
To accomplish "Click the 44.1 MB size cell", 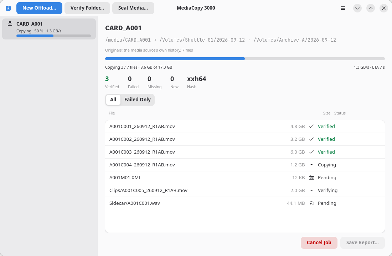I will (296, 203).
